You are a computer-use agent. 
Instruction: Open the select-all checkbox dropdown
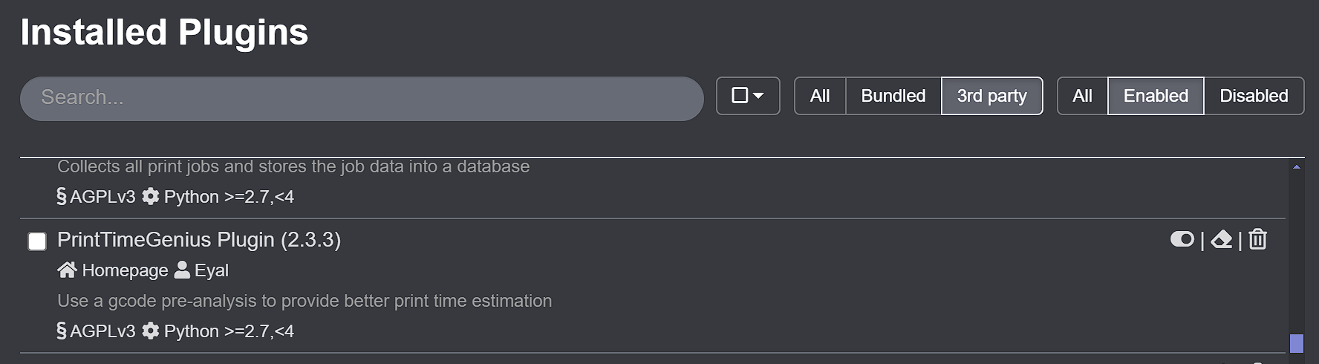pos(748,96)
